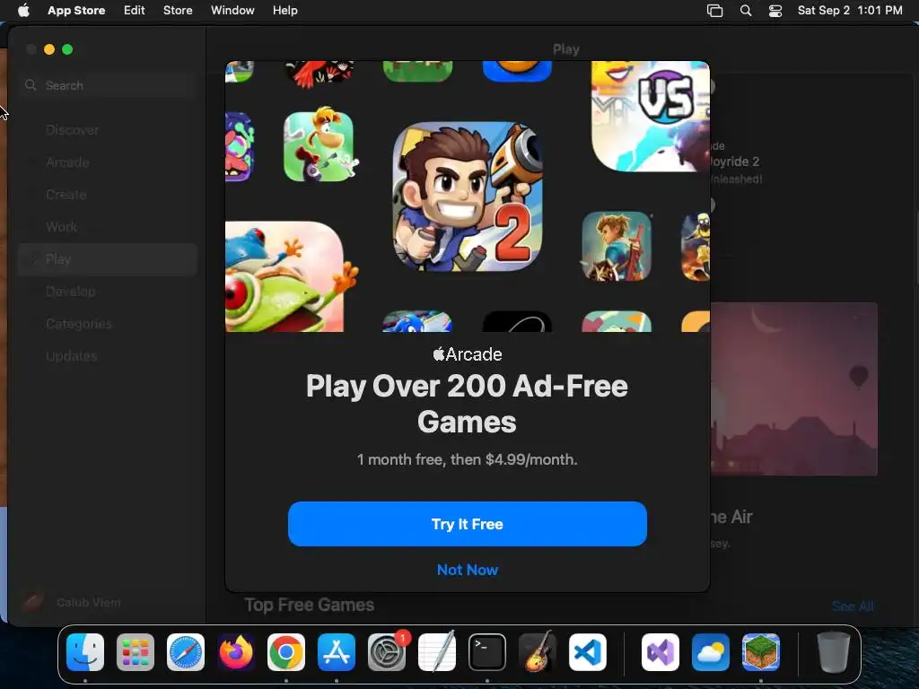This screenshot has width=919, height=689.
Task: Open System Settings from the Dock
Action: (x=387, y=652)
